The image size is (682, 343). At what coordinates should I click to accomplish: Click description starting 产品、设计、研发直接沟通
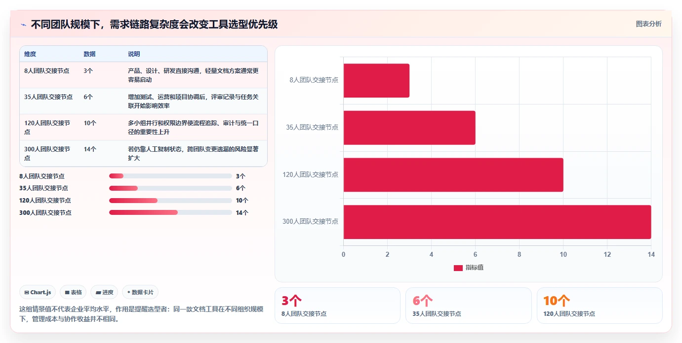[x=193, y=75]
